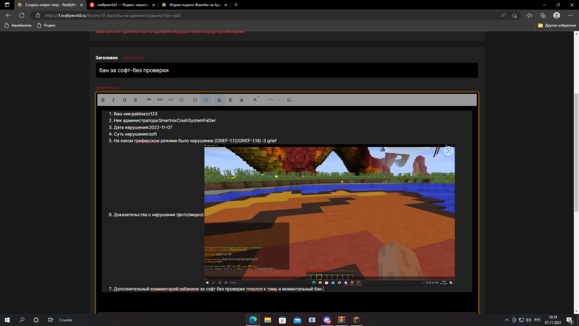
Task: Align text center
Action: [230, 100]
